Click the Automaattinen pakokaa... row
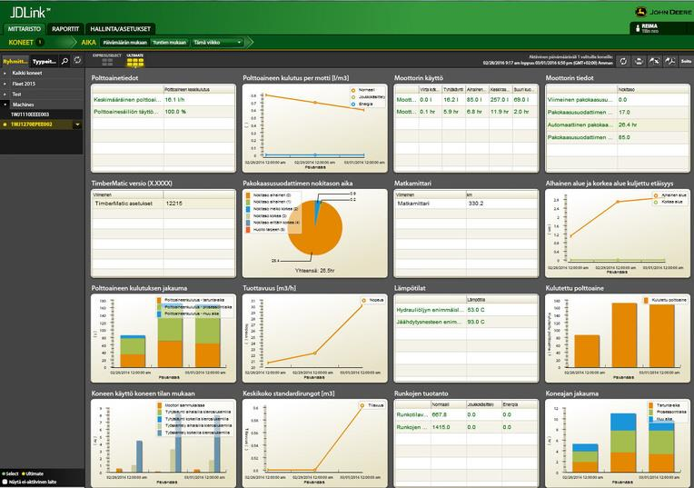Screen dimensions: 694x488 [618, 124]
